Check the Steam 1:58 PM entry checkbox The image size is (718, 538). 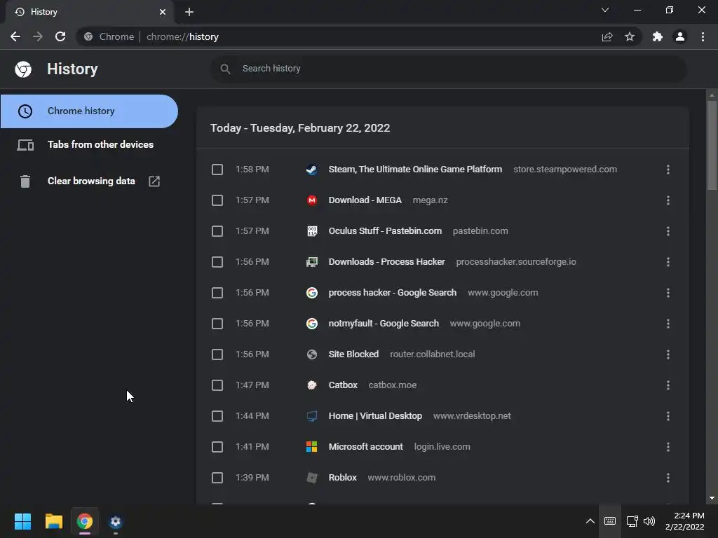point(217,170)
